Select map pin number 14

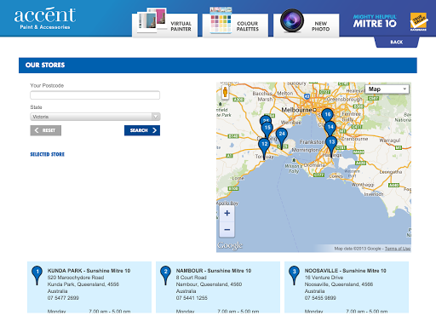click(x=330, y=128)
